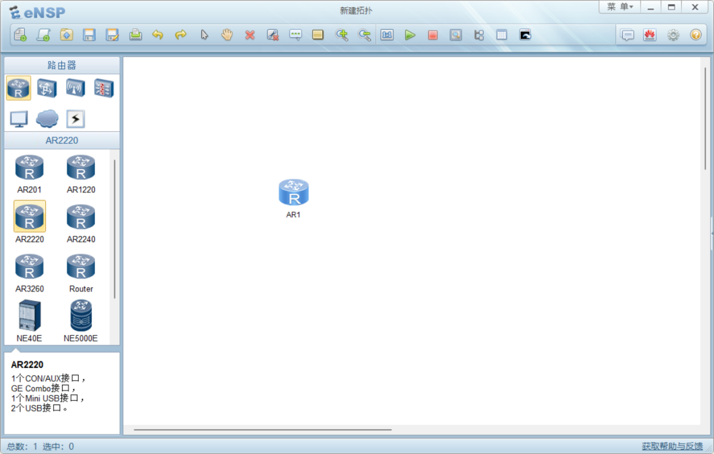Screen dimensions: 714x454
Task: Click the 总数: 1 status text
Action: click(22, 447)
